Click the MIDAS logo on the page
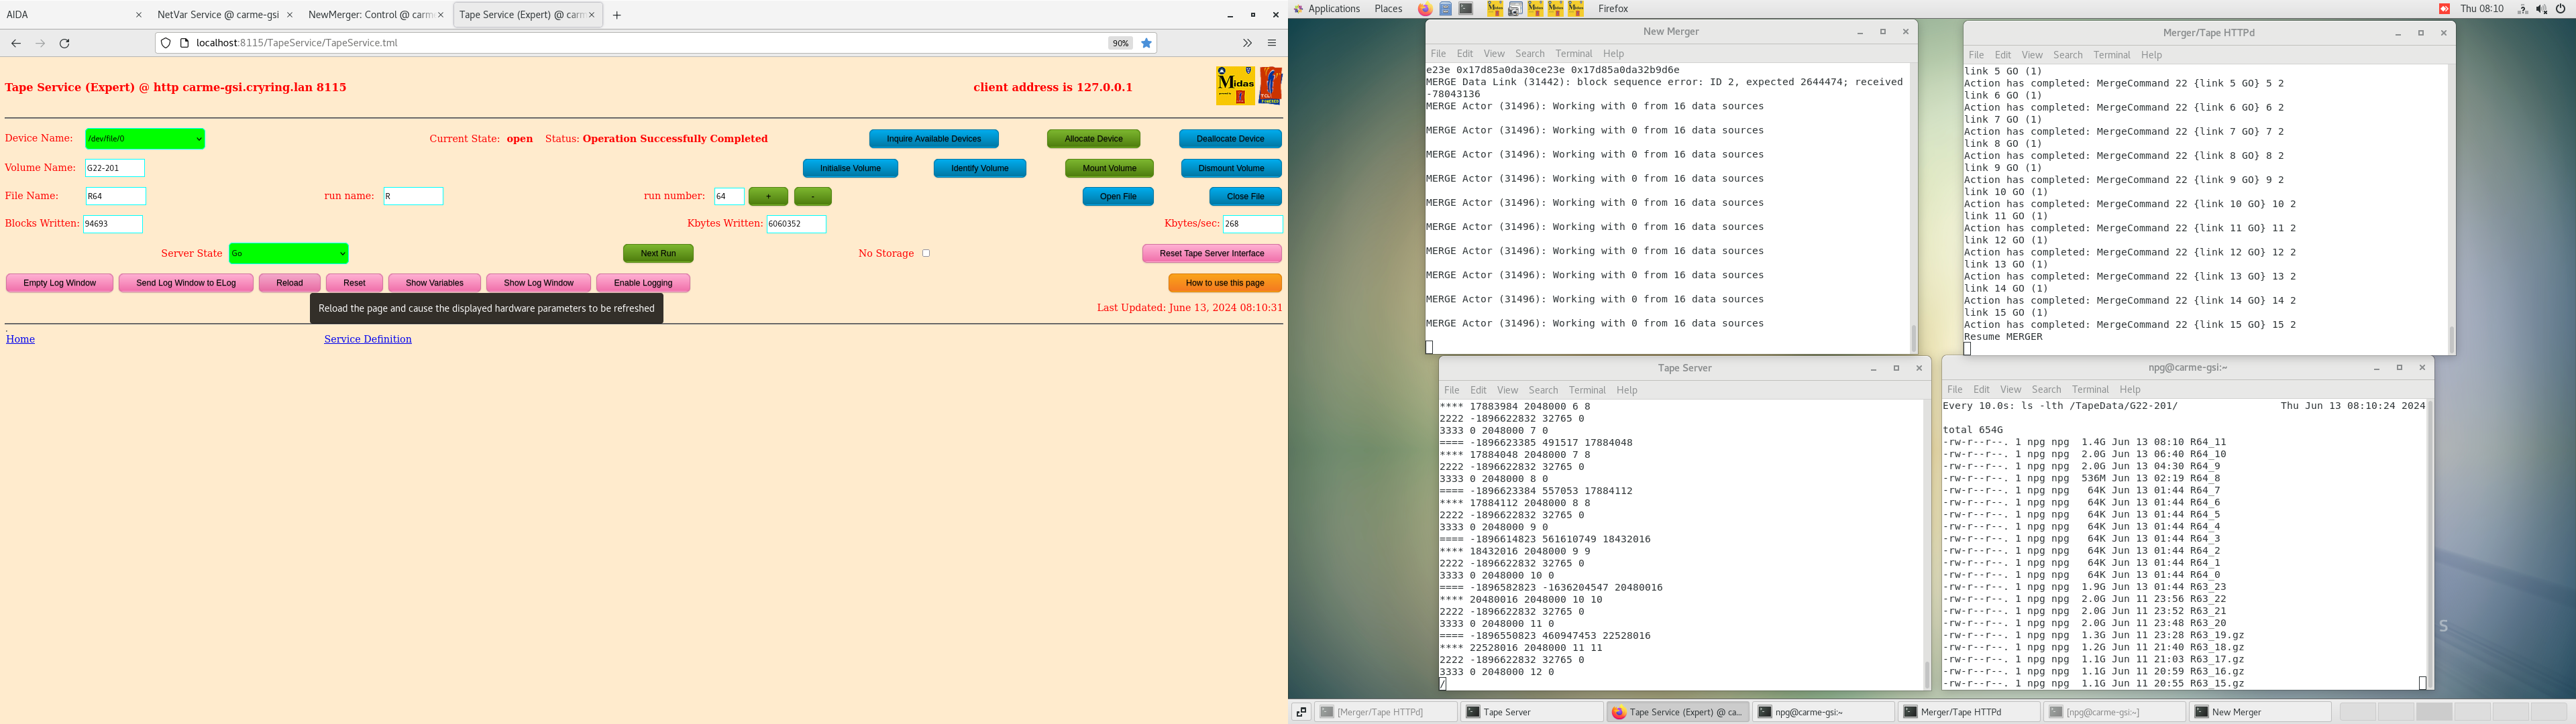The width and height of the screenshot is (2576, 724). pos(1235,86)
